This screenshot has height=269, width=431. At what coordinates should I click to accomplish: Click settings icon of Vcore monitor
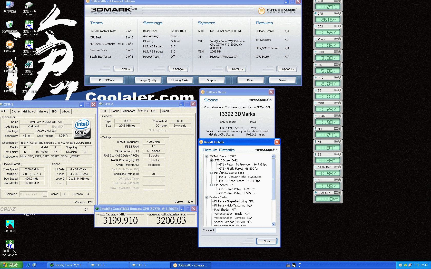click(x=335, y=39)
